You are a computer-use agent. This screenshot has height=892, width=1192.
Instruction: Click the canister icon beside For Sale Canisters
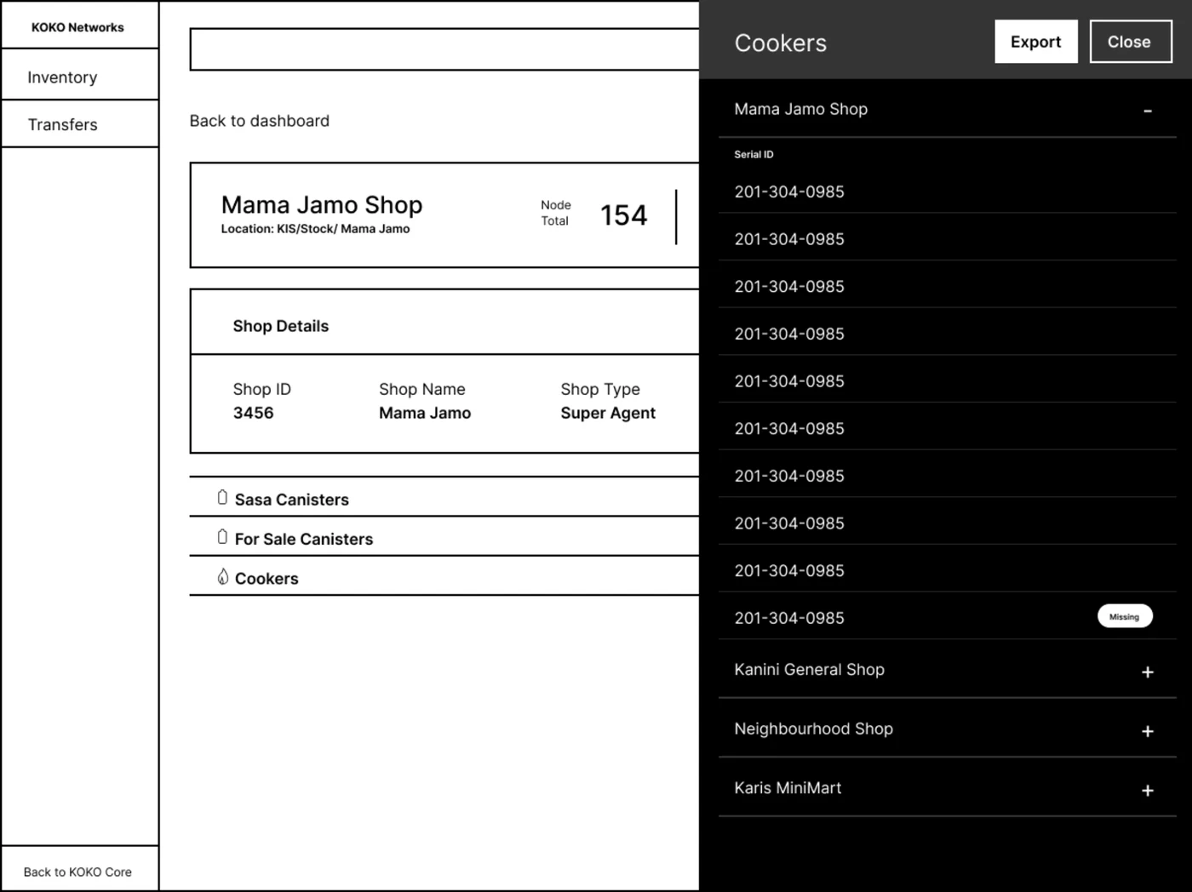[222, 537]
